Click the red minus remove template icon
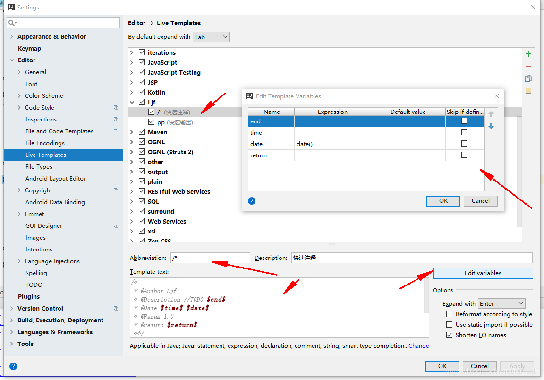 (528, 66)
